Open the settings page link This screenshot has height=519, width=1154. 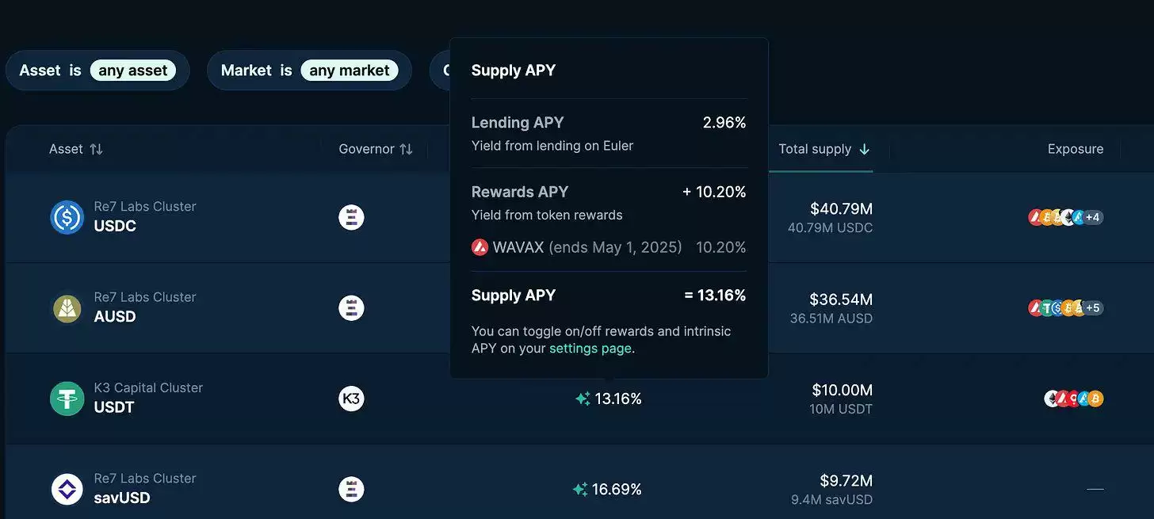point(590,349)
